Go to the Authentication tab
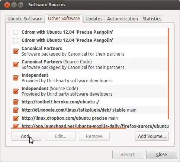Screen dimensions: 180x162 (x=122, y=19)
